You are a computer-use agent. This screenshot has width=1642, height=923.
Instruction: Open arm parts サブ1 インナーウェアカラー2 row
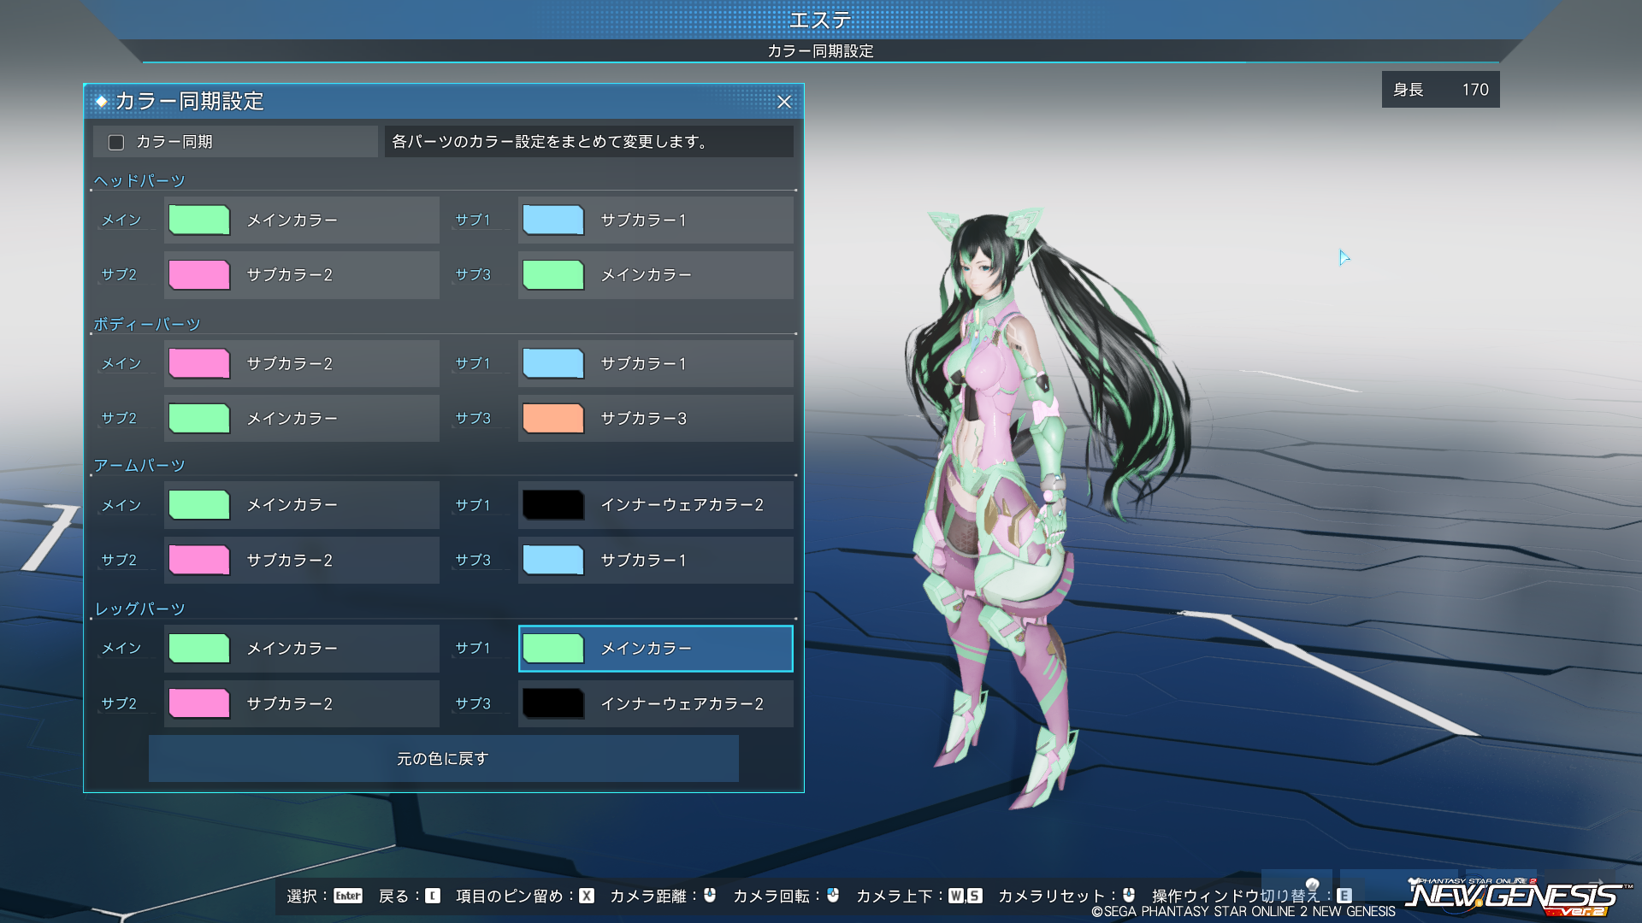655,505
